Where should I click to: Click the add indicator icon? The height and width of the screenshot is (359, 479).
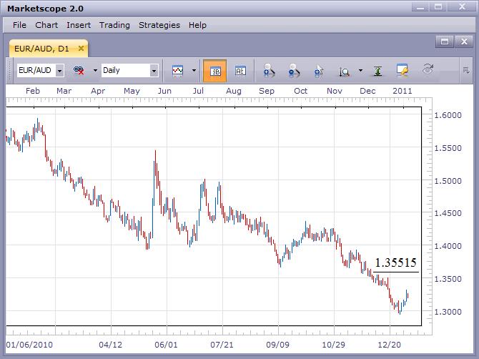point(269,71)
